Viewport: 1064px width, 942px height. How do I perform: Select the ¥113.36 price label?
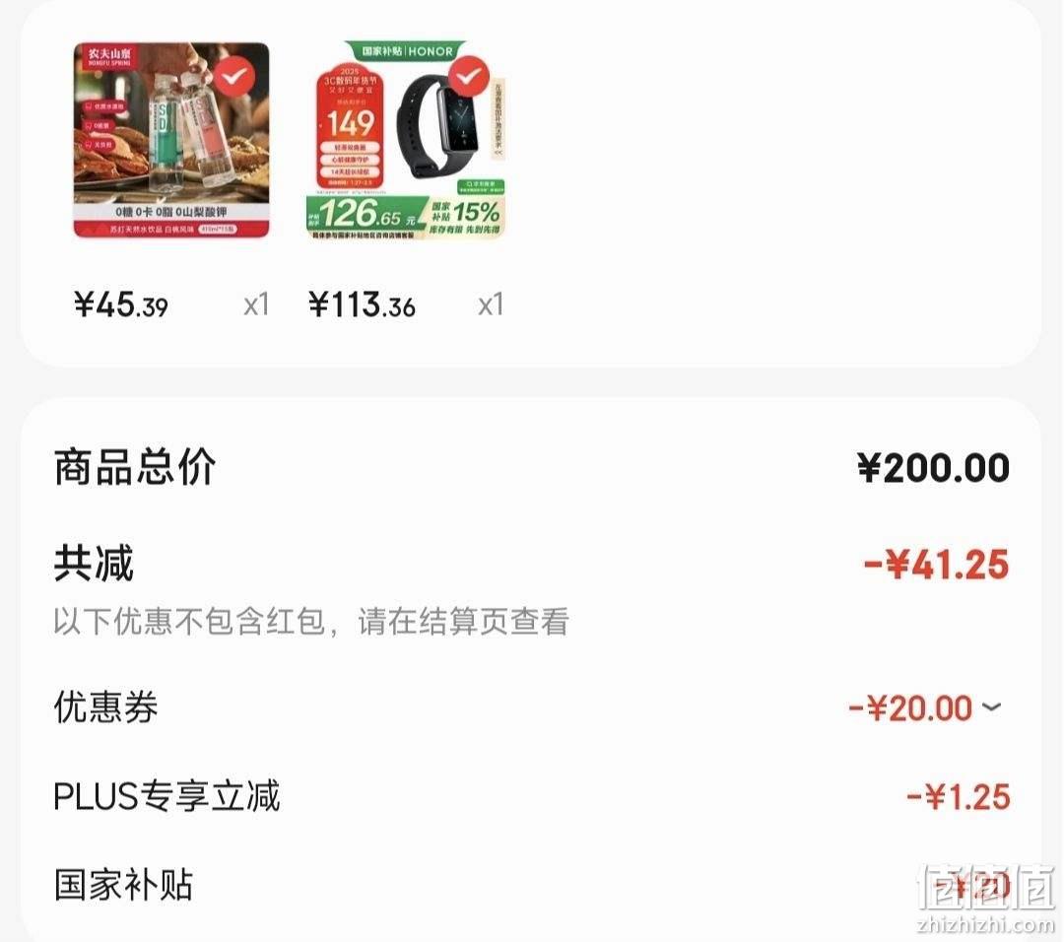coord(362,304)
